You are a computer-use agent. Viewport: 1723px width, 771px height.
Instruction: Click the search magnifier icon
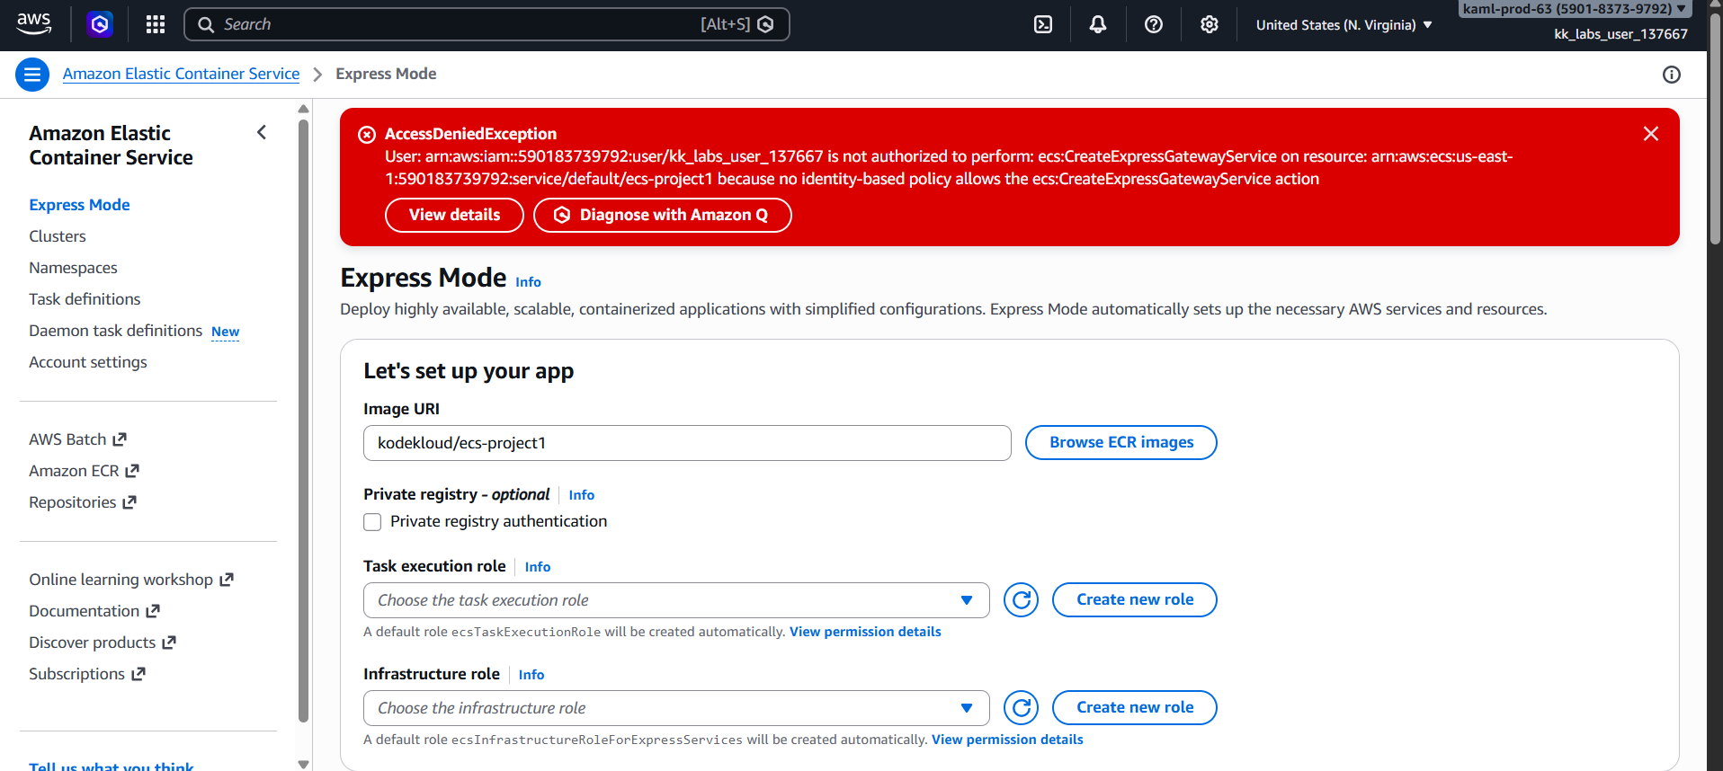pyautogui.click(x=206, y=24)
